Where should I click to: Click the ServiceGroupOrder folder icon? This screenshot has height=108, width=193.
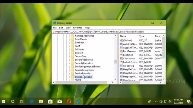73,70
